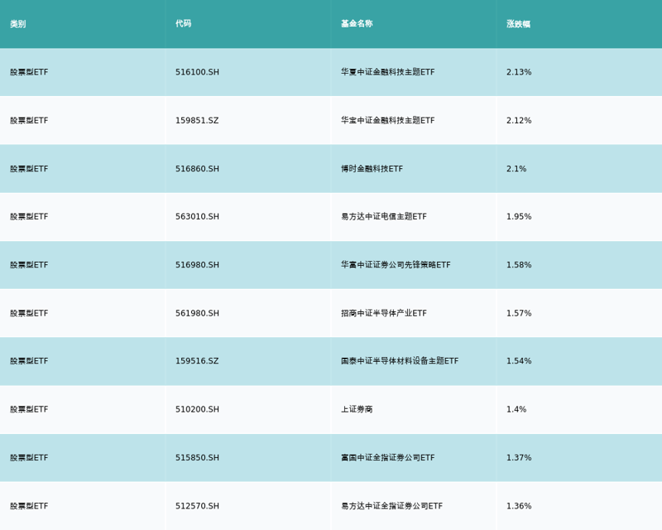Click the 1.54% change value
Viewport: 662px width, 530px height.
(519, 361)
